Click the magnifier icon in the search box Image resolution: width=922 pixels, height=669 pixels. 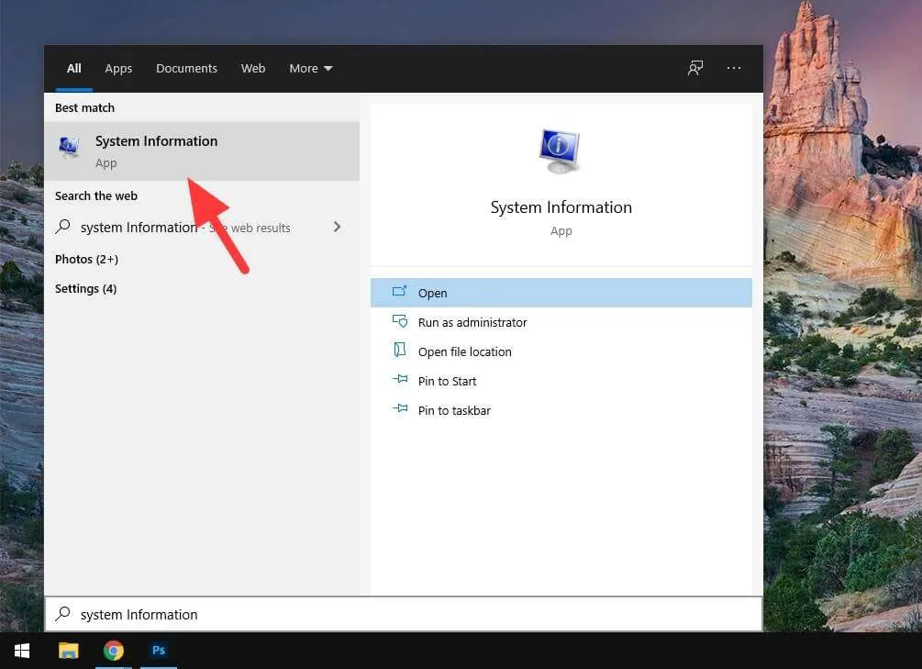63,614
